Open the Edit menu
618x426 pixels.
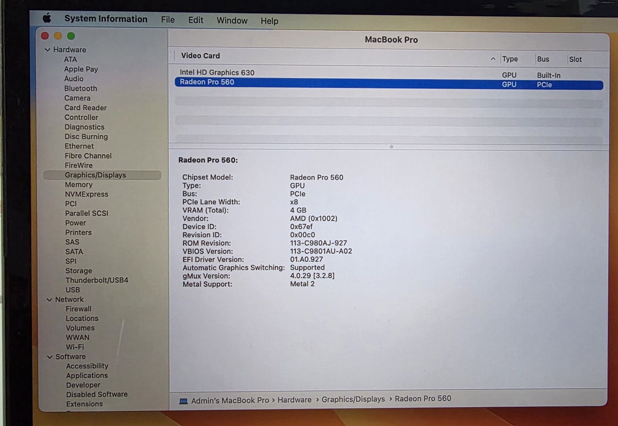[196, 20]
